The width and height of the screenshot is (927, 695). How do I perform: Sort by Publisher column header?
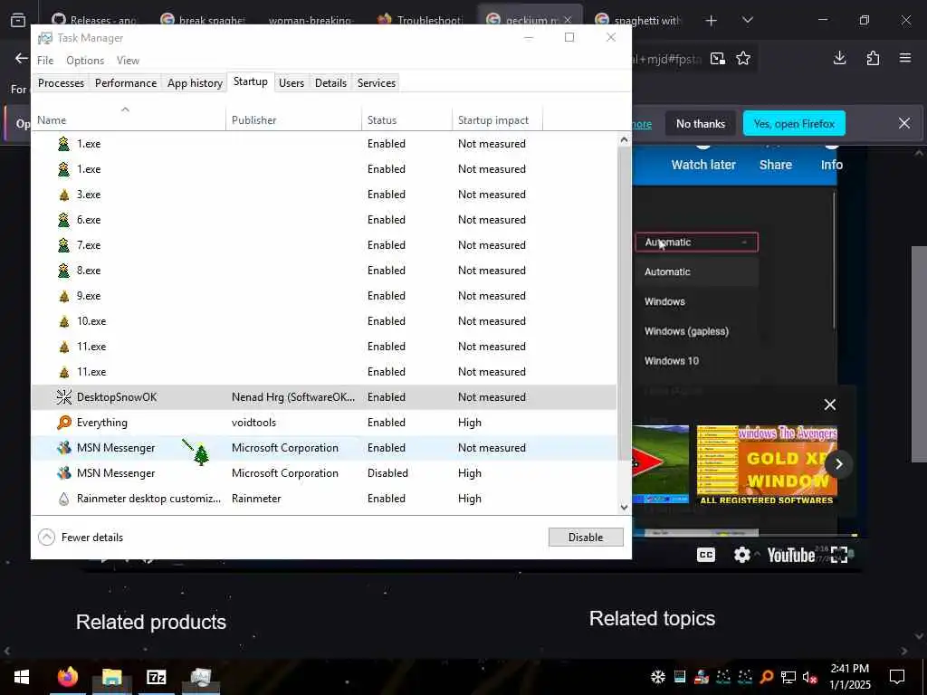[x=293, y=120]
